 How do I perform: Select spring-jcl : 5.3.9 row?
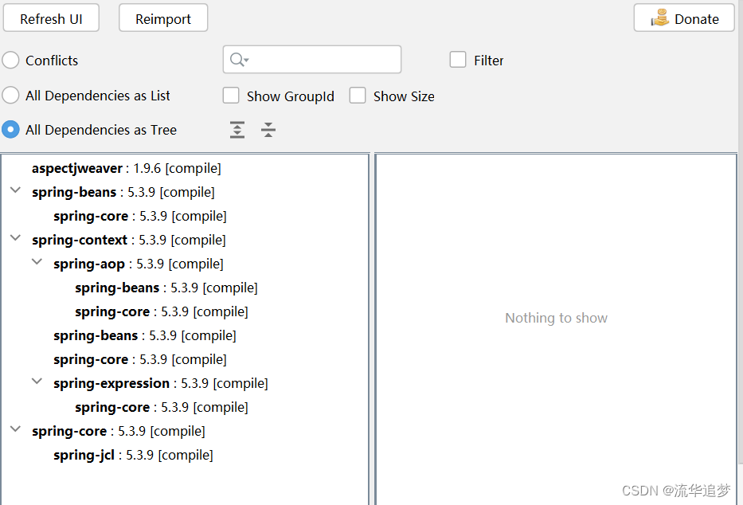(133, 455)
